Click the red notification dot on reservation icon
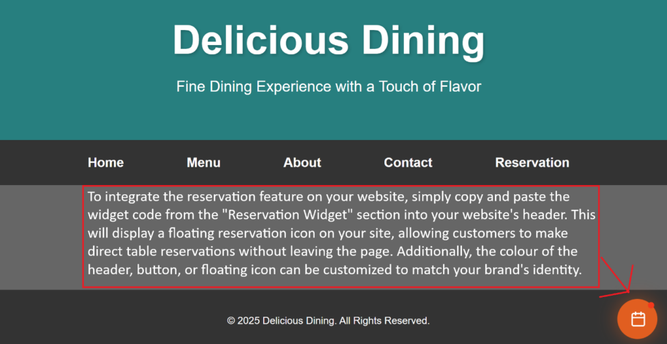Image resolution: width=667 pixels, height=344 pixels. click(x=651, y=306)
